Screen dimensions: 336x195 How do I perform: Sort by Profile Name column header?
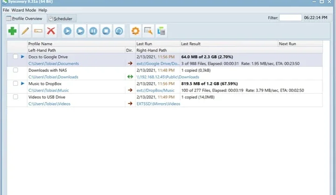point(81,44)
